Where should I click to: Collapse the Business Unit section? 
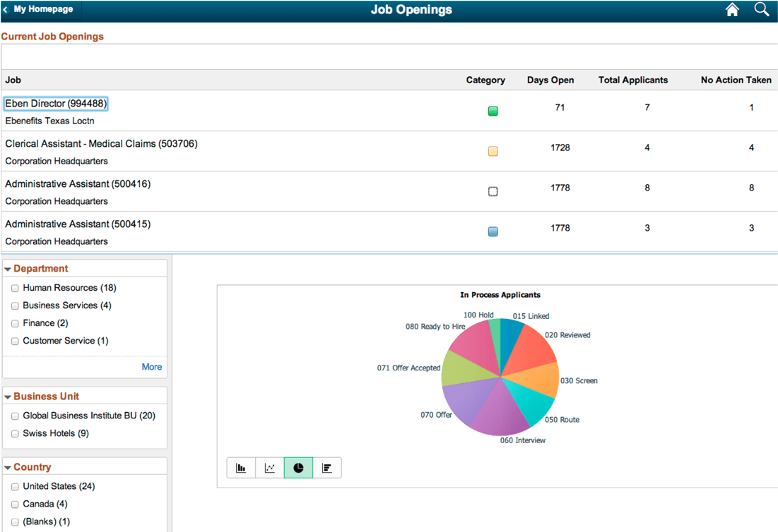pyautogui.click(x=8, y=396)
